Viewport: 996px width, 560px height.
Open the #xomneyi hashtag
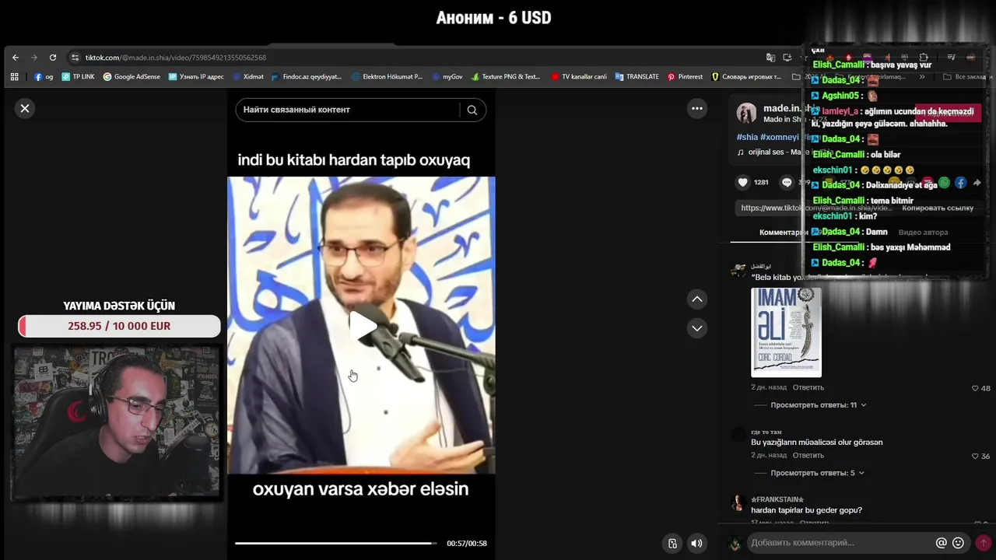780,137
